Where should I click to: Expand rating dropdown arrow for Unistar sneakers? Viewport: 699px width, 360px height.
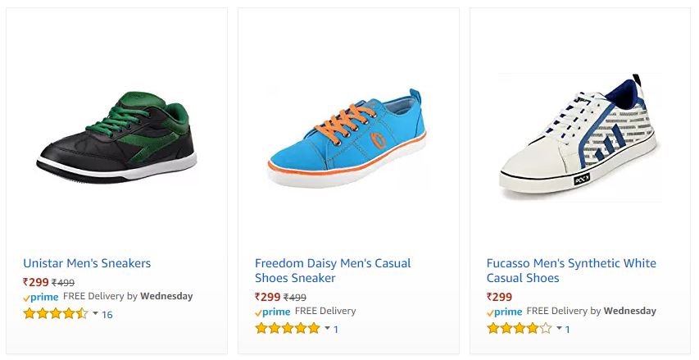pos(95,313)
